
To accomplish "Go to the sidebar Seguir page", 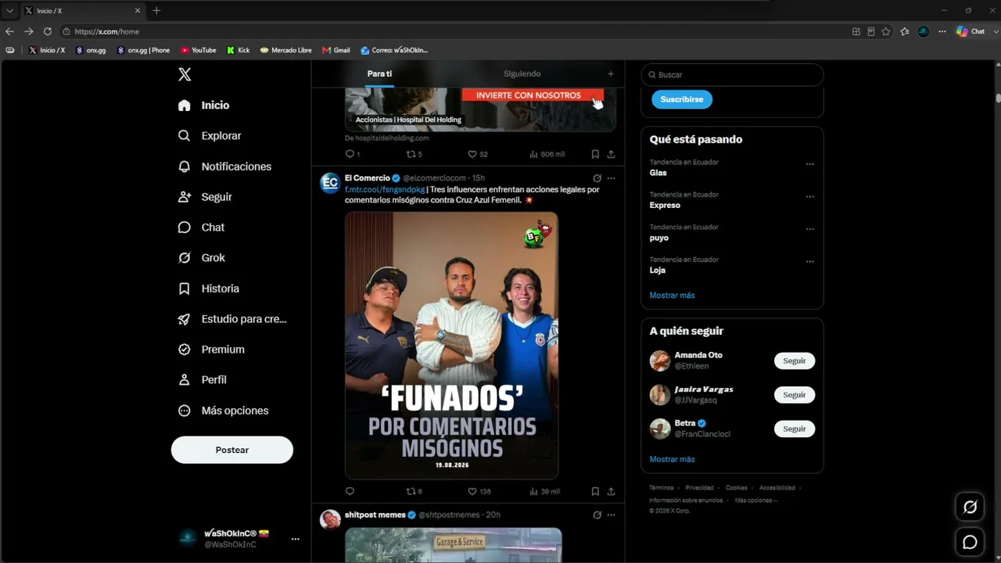I will coord(205,197).
